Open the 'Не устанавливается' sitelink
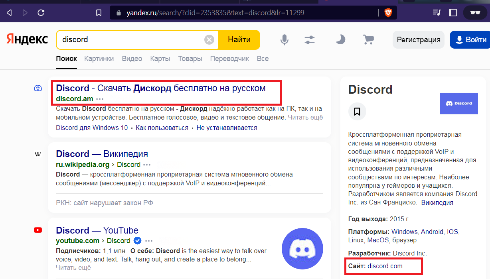Viewport: 490px width, 279px height. tap(227, 128)
